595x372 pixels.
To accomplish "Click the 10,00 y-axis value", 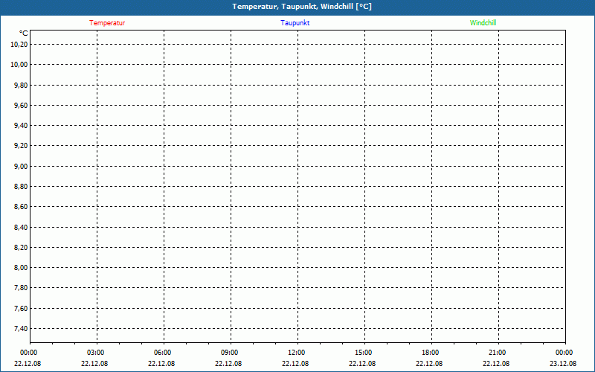I will (19, 65).
